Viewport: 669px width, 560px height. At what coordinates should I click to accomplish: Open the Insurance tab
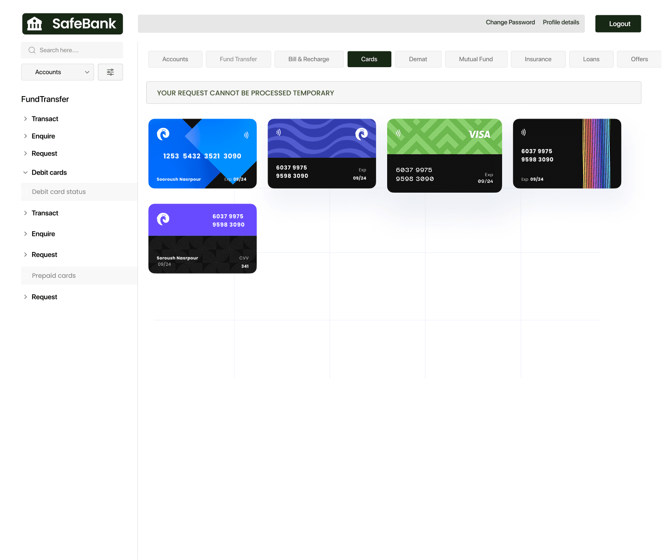pyautogui.click(x=538, y=59)
